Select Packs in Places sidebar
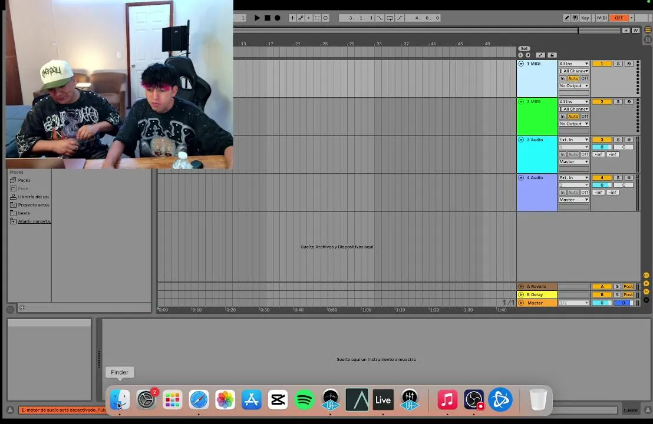 24,180
